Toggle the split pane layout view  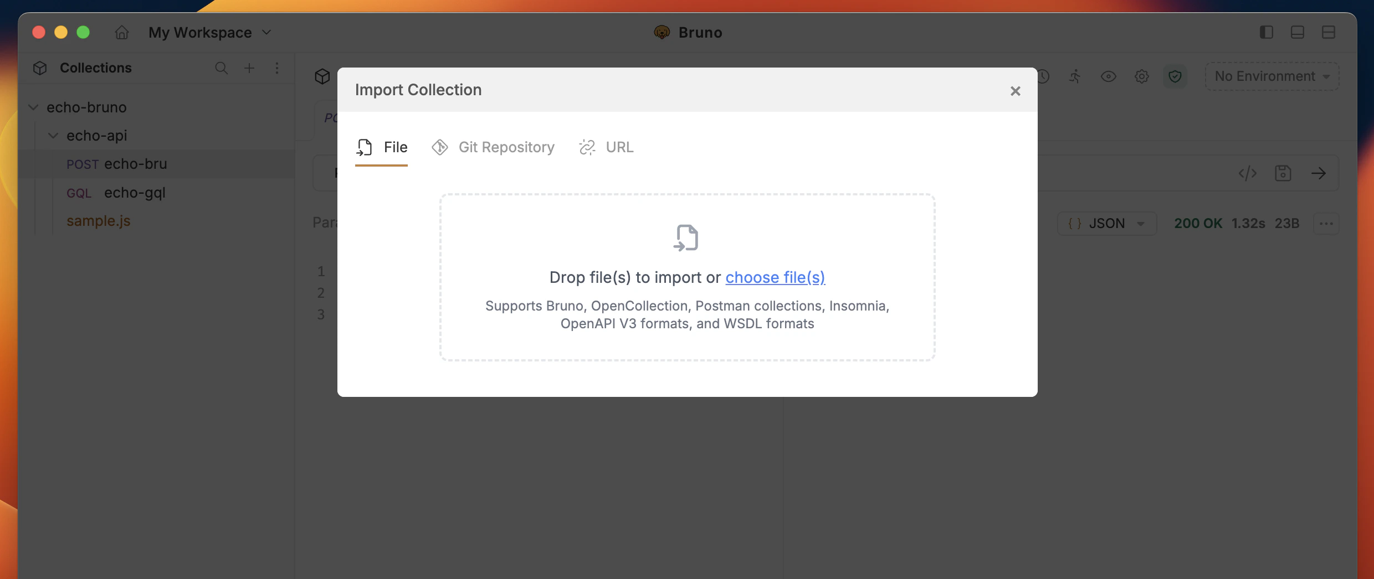[x=1329, y=32]
